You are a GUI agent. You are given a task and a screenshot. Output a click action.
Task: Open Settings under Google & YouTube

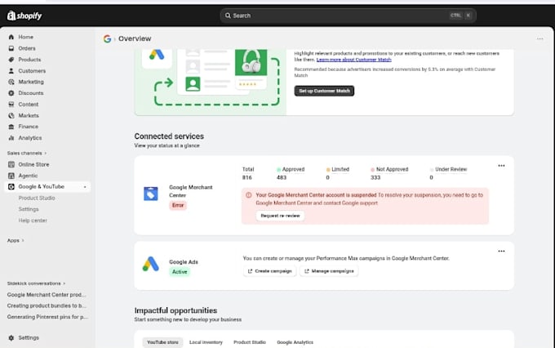[x=29, y=209]
